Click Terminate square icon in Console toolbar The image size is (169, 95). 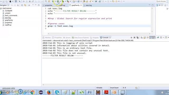pos(132,37)
